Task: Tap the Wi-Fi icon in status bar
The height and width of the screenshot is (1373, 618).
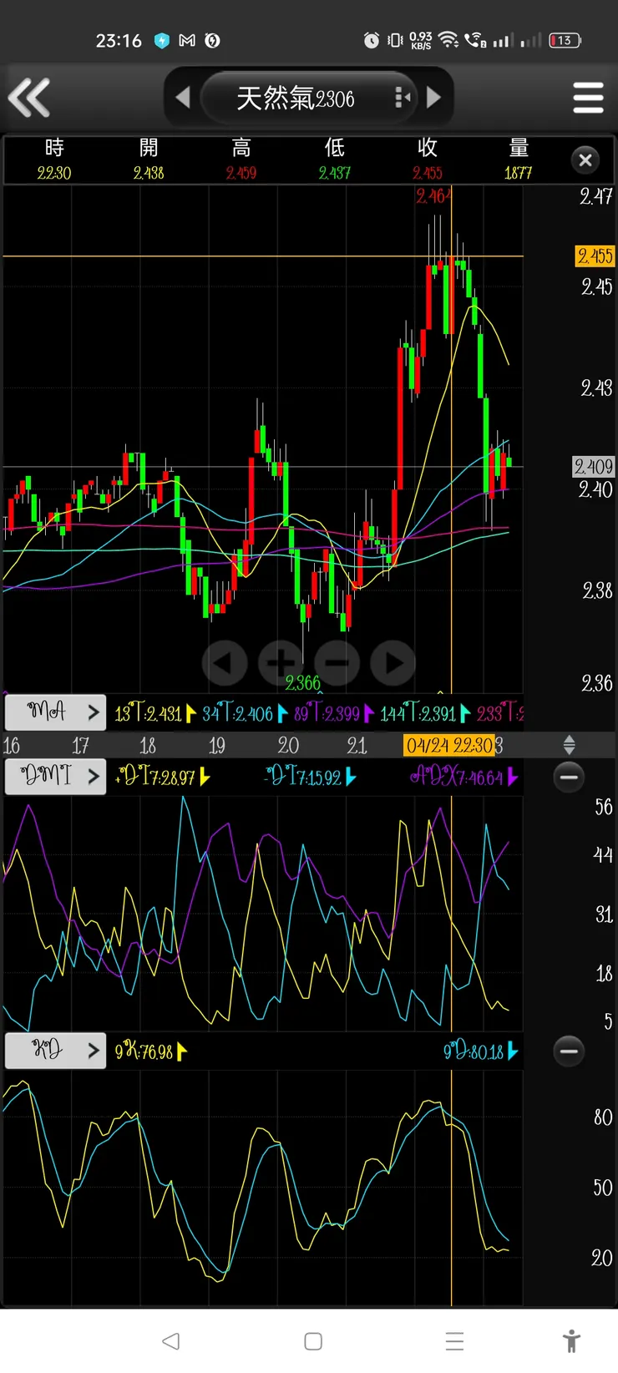Action: [448, 40]
